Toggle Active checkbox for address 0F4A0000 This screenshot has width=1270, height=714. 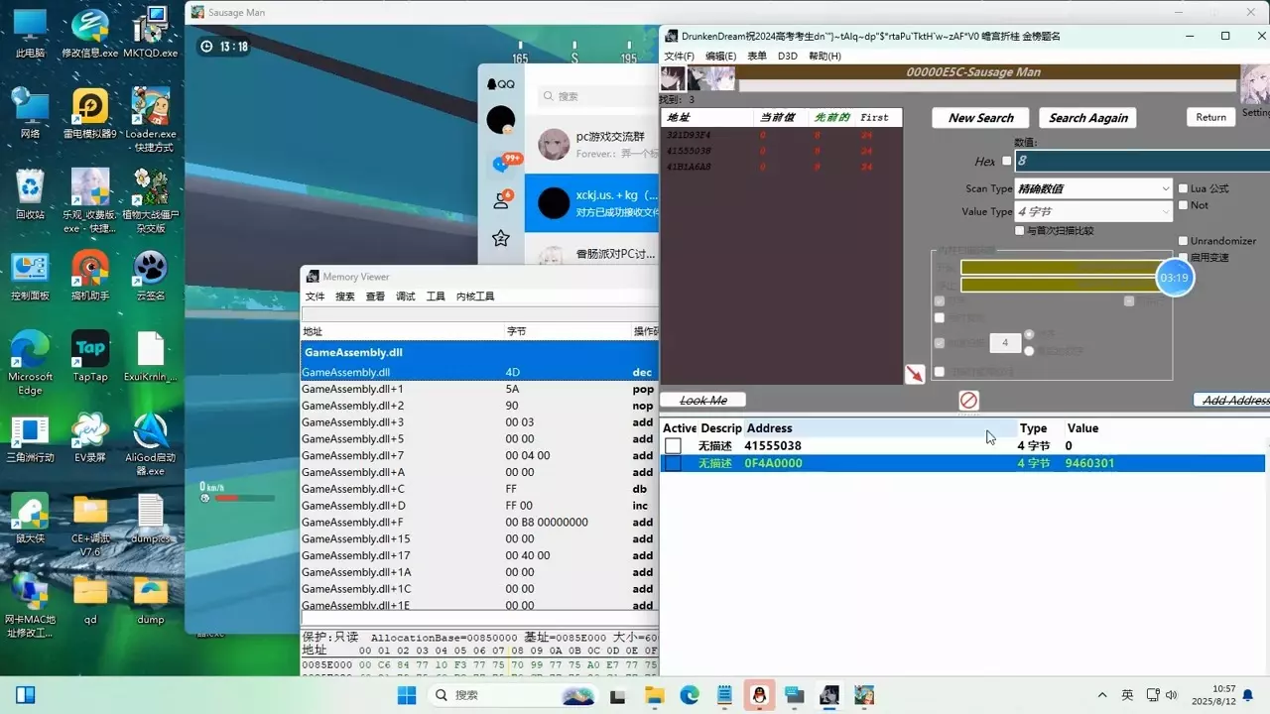674,463
